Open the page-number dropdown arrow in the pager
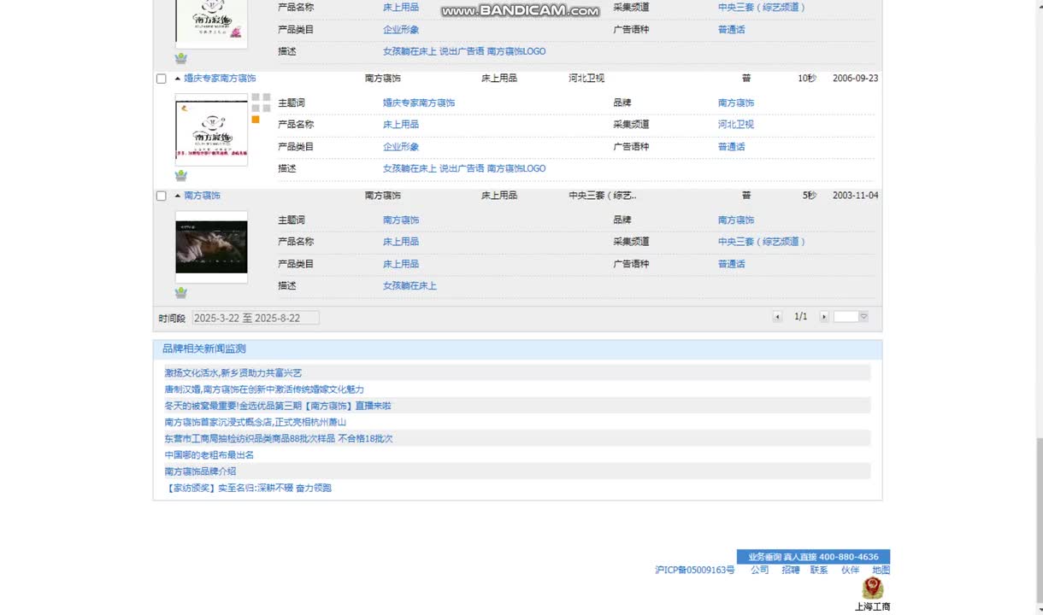This screenshot has height=615, width=1043. (x=863, y=317)
